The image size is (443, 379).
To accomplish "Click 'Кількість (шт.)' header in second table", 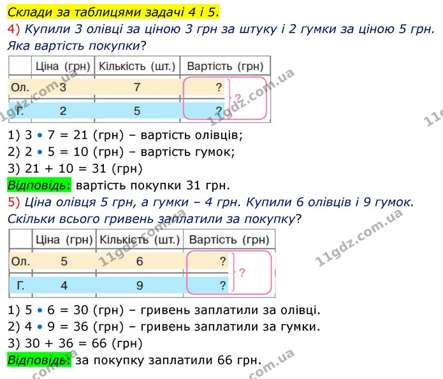I will click(x=140, y=240).
